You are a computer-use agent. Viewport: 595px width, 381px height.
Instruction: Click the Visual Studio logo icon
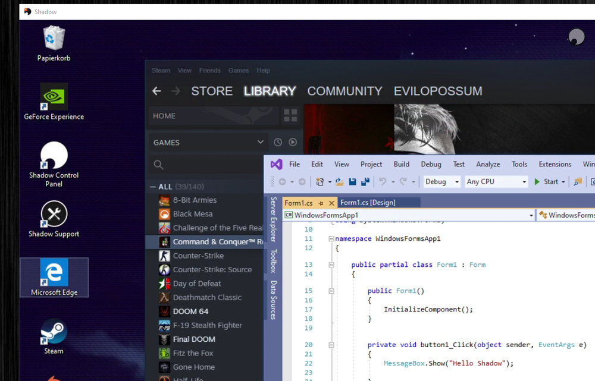tap(276, 164)
